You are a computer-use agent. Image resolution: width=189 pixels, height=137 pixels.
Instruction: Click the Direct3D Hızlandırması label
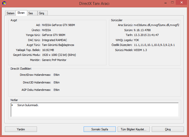click(37, 82)
